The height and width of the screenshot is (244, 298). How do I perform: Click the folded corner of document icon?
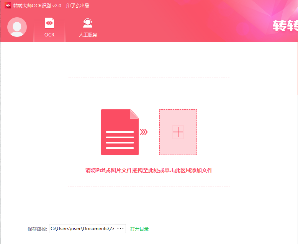point(134,114)
